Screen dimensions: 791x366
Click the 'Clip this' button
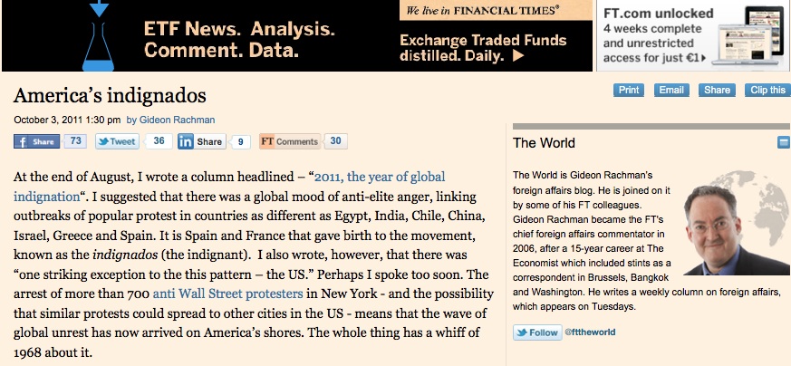[x=767, y=90]
